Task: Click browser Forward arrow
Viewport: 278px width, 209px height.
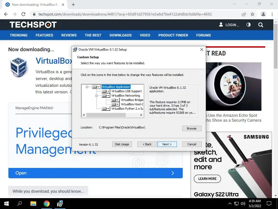Action: [x=15, y=14]
